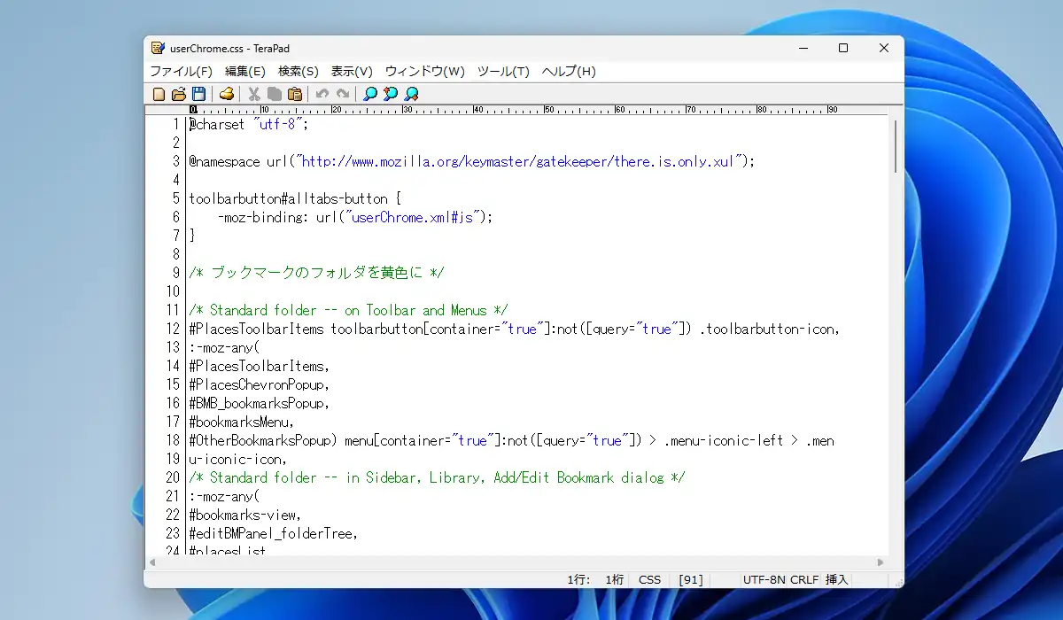Open a file using the folder icon
Image resolution: width=1063 pixels, height=620 pixels.
179,94
